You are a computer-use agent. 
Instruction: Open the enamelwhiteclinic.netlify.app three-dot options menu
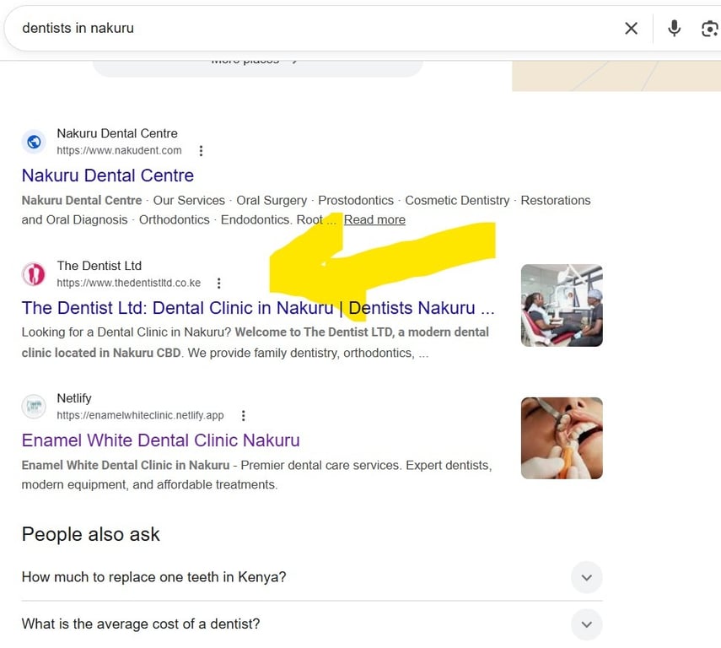tap(243, 416)
